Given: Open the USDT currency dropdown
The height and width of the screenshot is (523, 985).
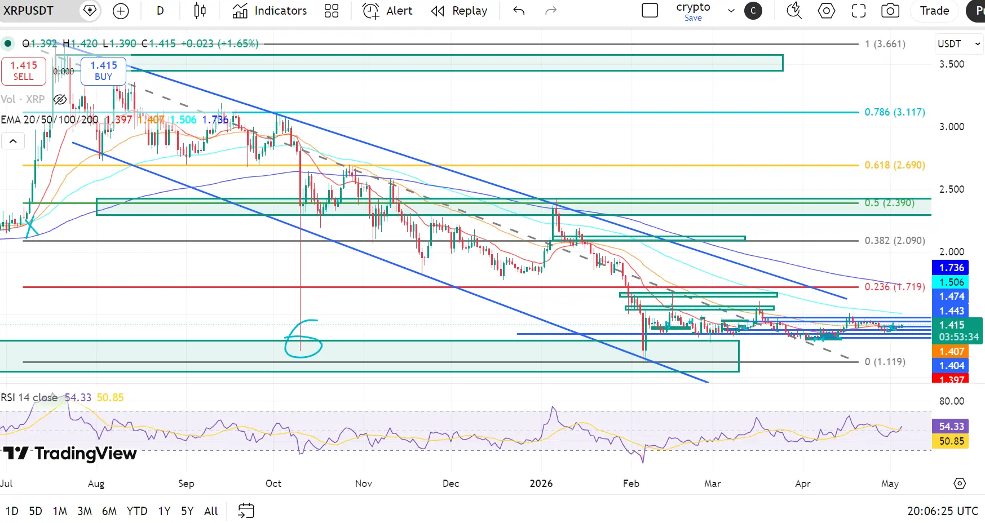Looking at the screenshot, I should [x=960, y=44].
